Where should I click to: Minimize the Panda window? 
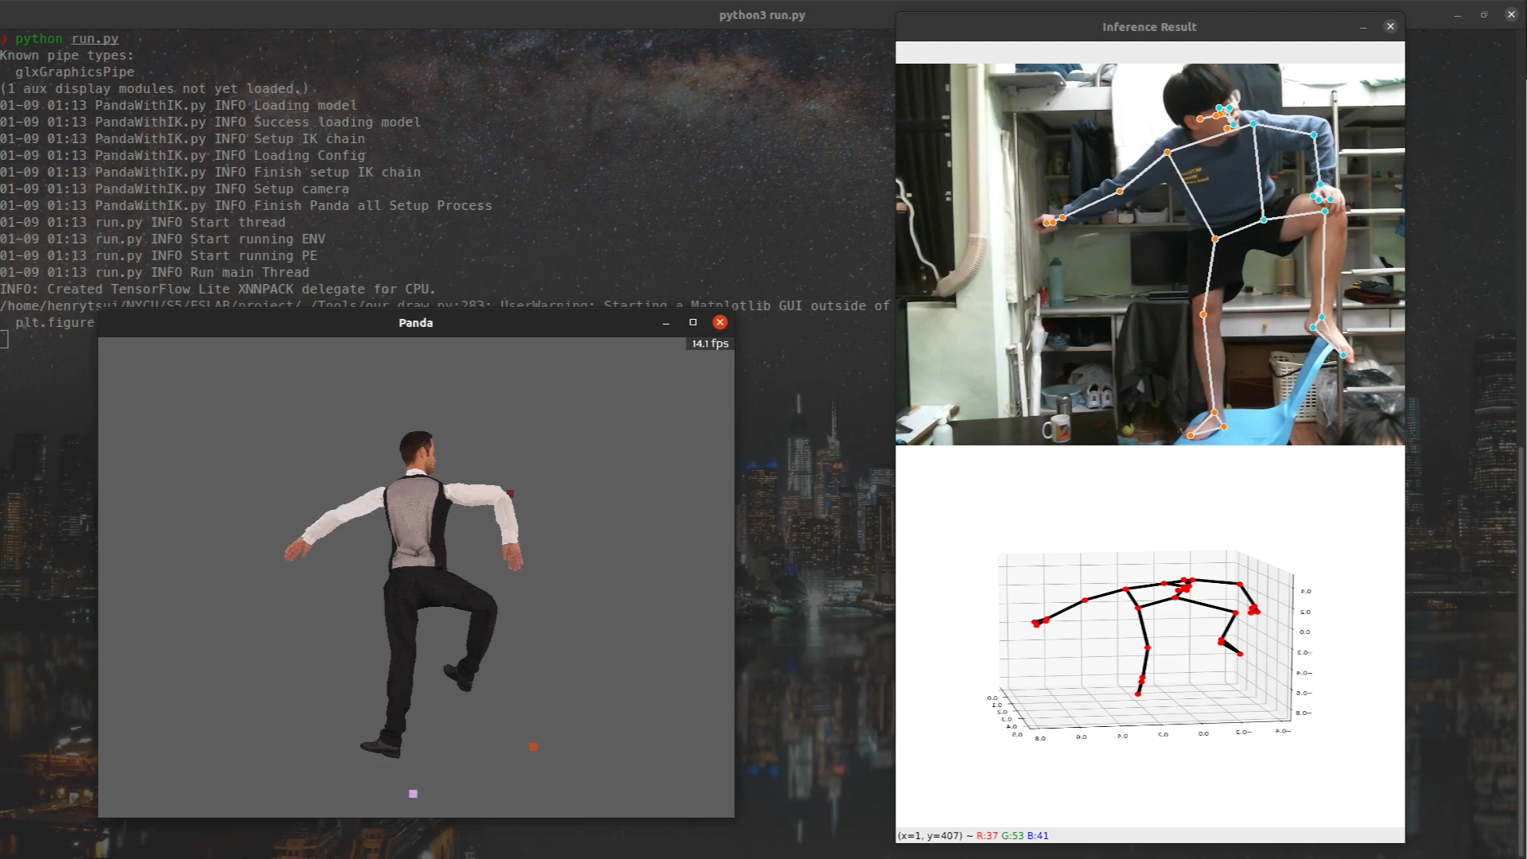click(x=666, y=322)
